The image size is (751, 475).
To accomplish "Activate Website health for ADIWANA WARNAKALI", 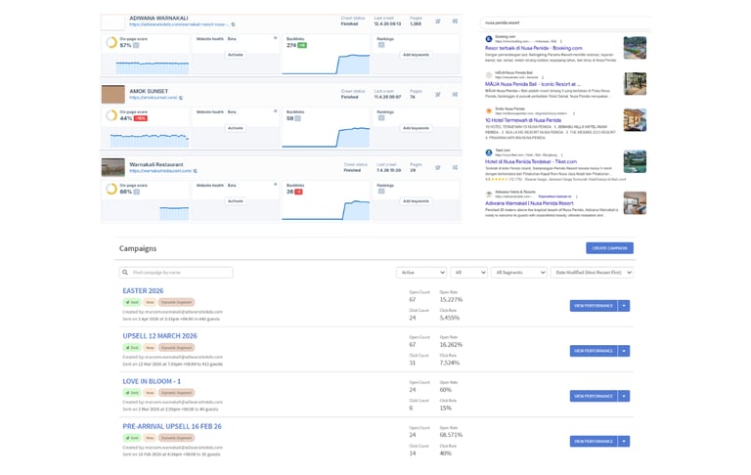I will (x=235, y=55).
